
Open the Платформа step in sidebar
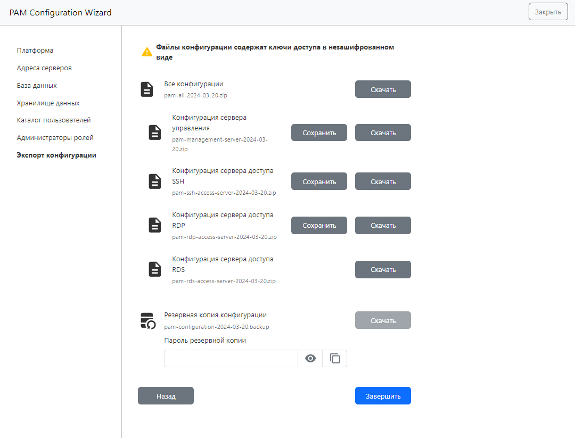[x=35, y=51]
